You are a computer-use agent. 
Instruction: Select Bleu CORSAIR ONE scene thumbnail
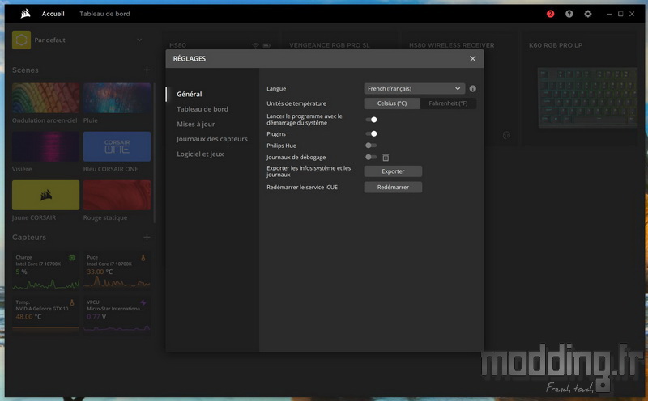click(x=117, y=146)
